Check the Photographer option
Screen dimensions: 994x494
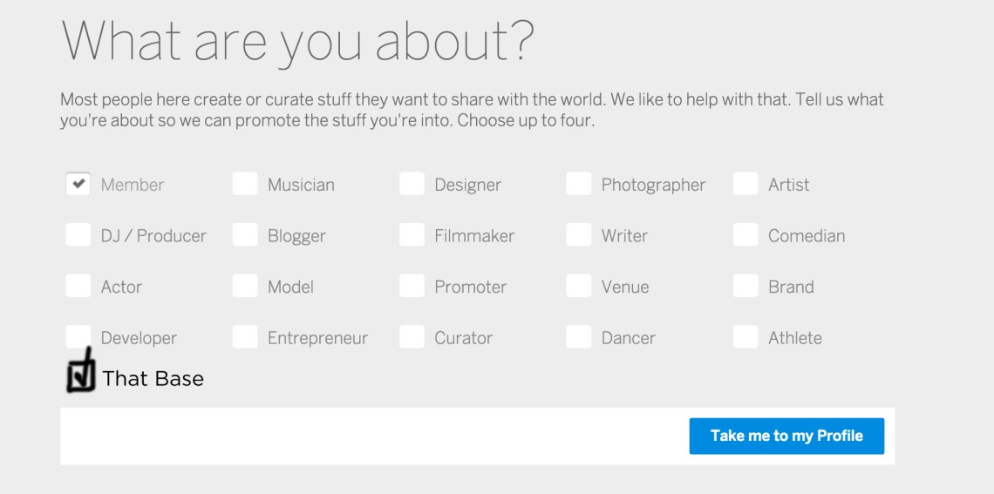579,185
